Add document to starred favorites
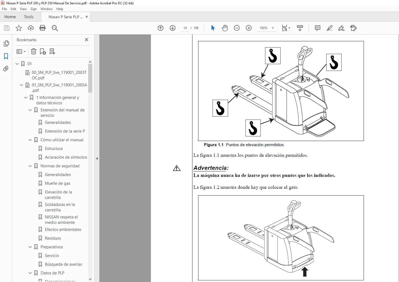Image resolution: width=399 pixels, height=282 pixels. tap(19, 28)
